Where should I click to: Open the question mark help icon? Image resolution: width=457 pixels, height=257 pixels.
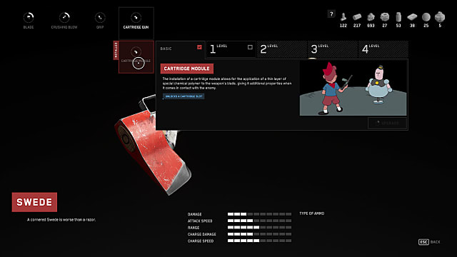tap(331, 14)
